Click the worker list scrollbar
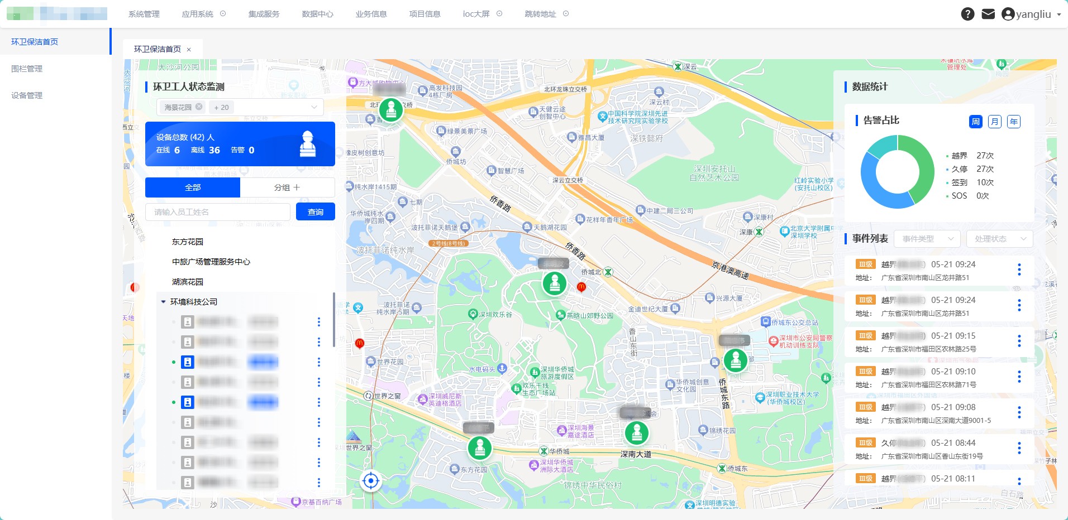Image resolution: width=1068 pixels, height=520 pixels. pyautogui.click(x=334, y=319)
